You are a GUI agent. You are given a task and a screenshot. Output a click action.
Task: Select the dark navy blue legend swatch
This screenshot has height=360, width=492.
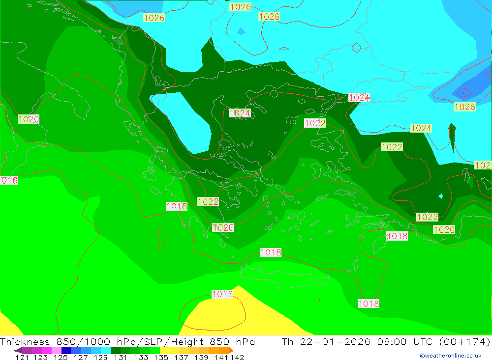66,350
